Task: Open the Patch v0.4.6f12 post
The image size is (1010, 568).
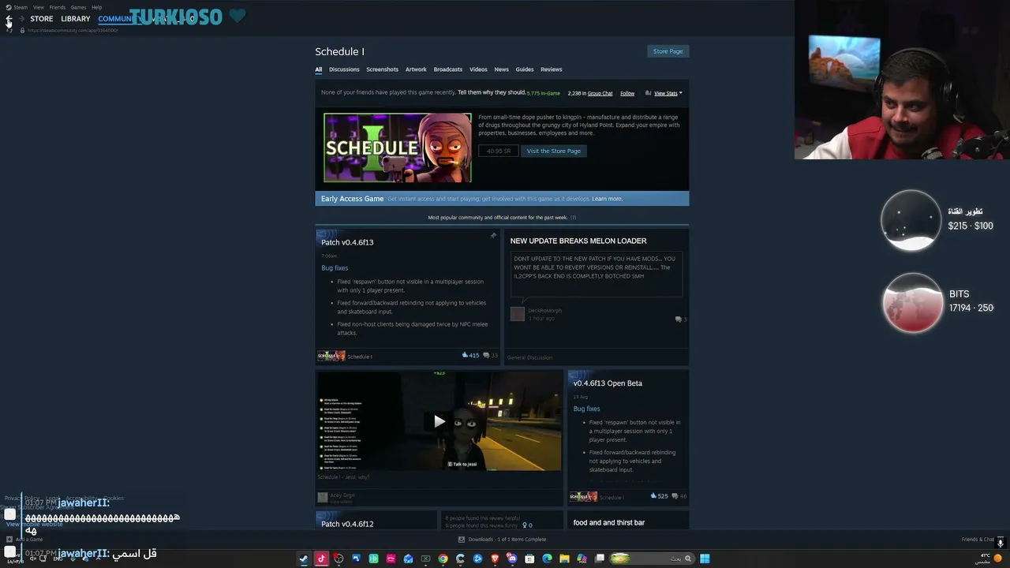Action: (347, 524)
